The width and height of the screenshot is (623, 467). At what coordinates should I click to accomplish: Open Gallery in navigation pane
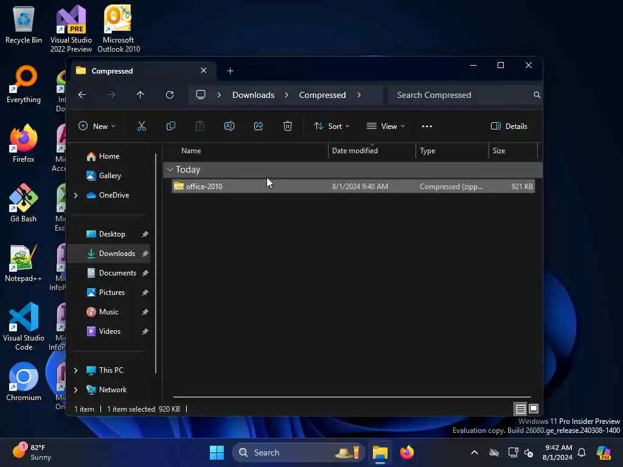(x=110, y=176)
